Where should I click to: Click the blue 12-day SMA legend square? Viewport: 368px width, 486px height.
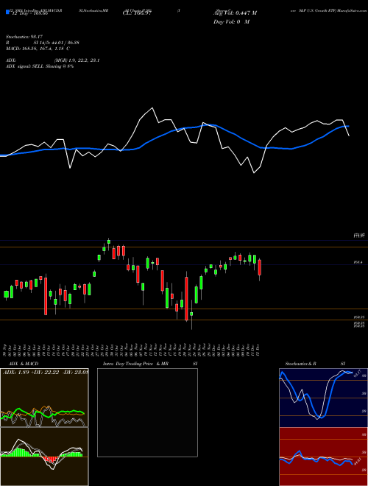(8, 13)
